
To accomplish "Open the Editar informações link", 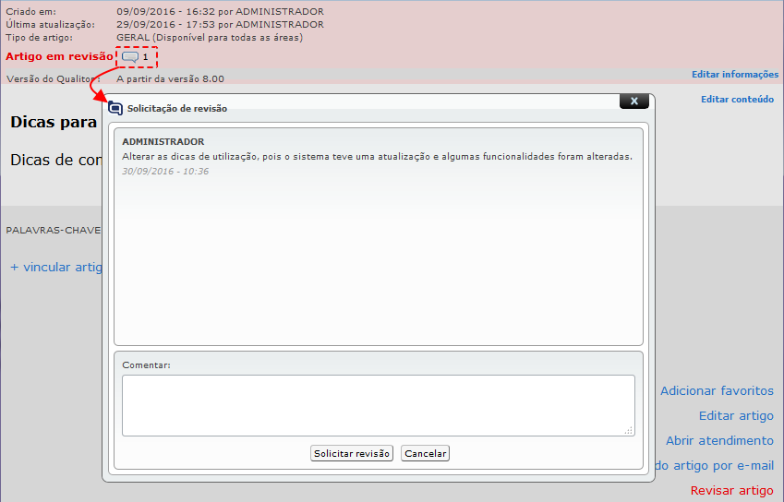I will click(734, 75).
